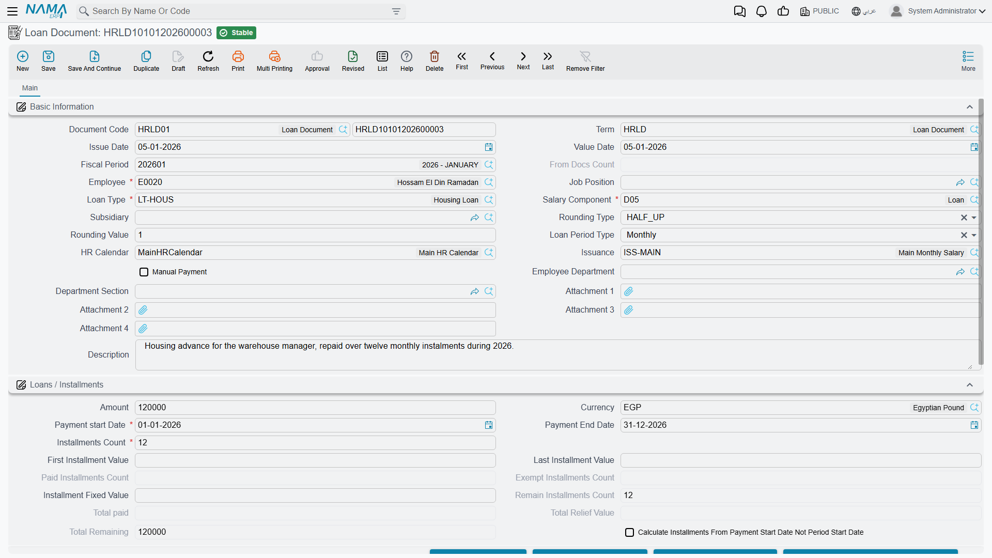Open Employee lookup search icon

click(x=489, y=182)
